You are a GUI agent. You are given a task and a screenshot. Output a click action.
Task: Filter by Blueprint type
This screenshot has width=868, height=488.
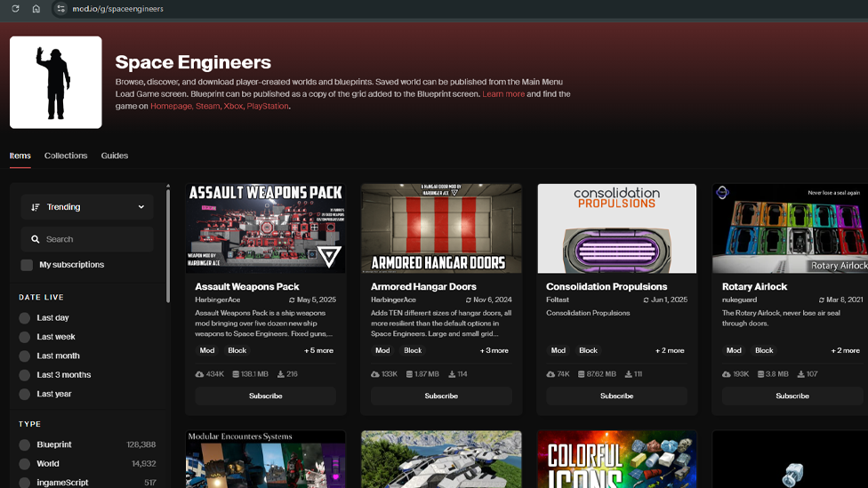pos(24,444)
